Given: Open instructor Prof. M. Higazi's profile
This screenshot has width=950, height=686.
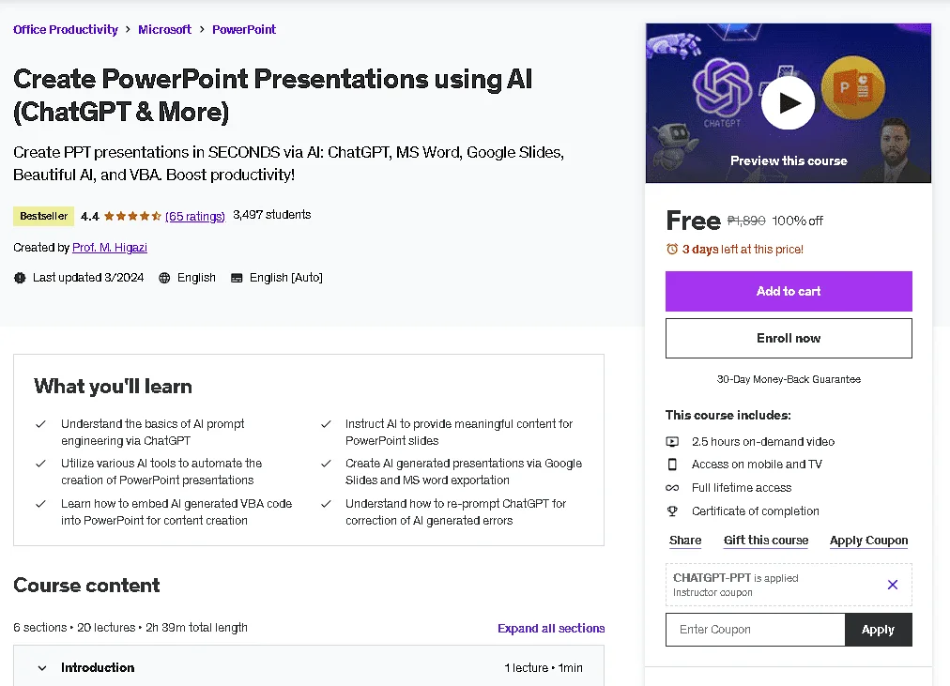Looking at the screenshot, I should pos(110,247).
